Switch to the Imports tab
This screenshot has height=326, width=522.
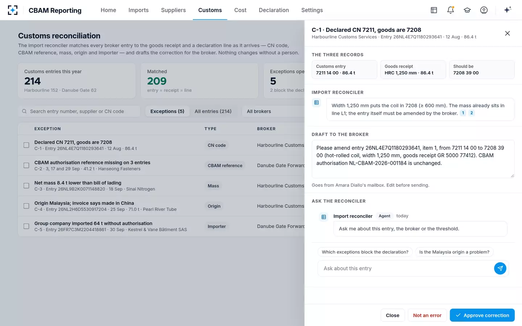[138, 10]
